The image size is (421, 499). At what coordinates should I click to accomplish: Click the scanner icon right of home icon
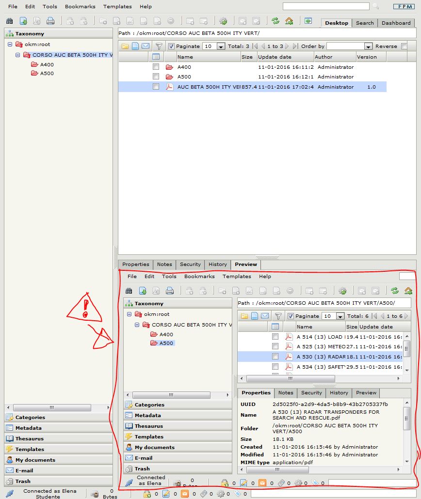308,21
